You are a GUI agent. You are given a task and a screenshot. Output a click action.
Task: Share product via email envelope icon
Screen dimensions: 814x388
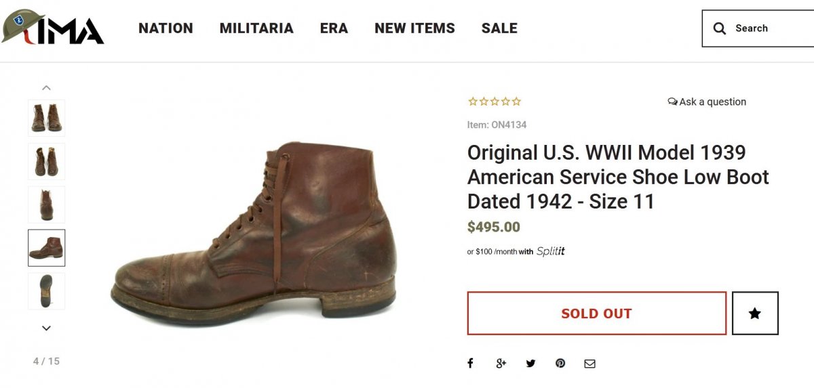[589, 364]
